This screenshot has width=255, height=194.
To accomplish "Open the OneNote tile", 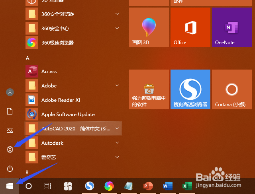I will pyautogui.click(x=232, y=27).
